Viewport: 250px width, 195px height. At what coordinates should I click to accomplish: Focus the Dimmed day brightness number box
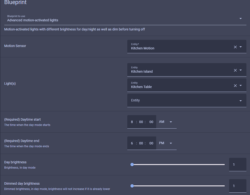(x=237, y=186)
